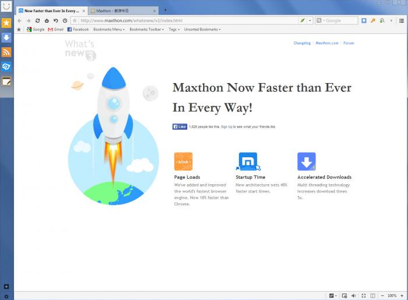Choose search engine from magnifier dropdown
The width and height of the screenshot is (408, 300).
320,20
